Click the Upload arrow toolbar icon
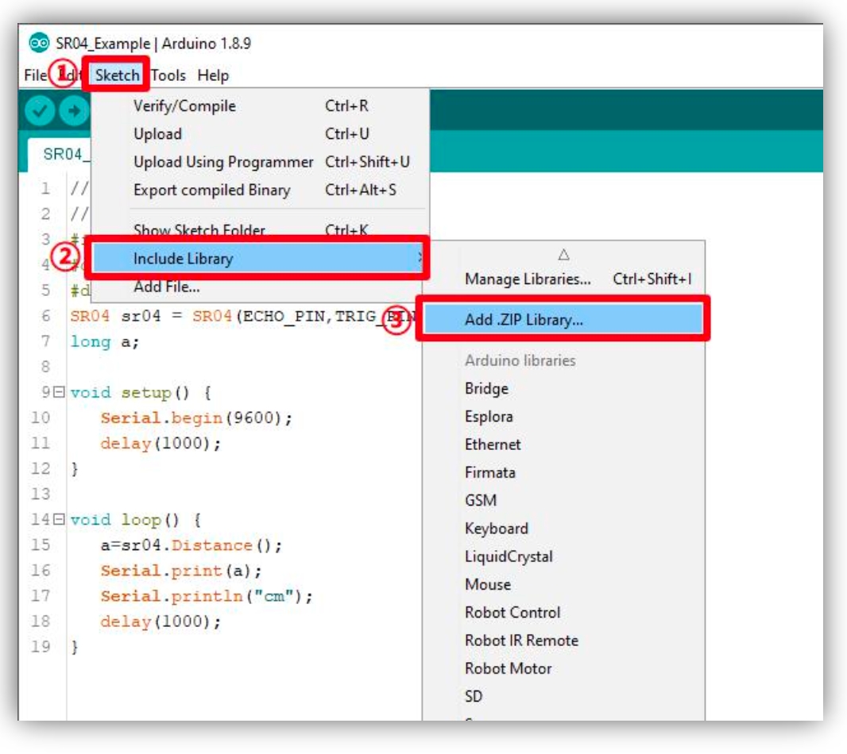The height and width of the screenshot is (754, 847). click(x=74, y=111)
